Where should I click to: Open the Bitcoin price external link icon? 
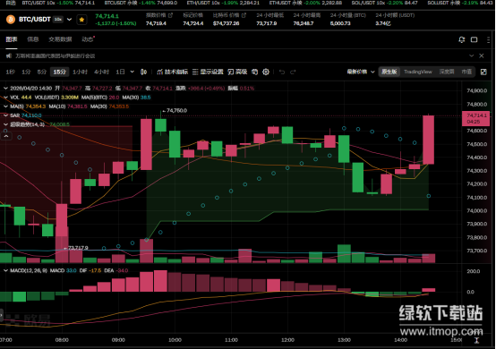pos(244,15)
